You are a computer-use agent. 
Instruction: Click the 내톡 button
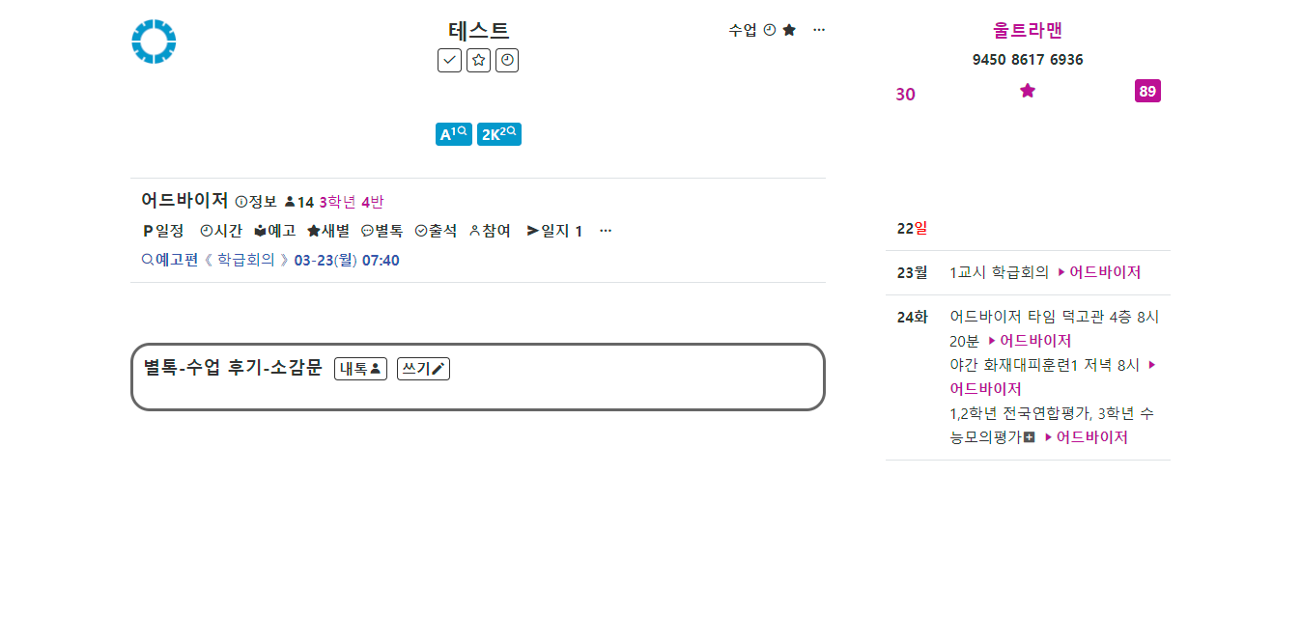pyautogui.click(x=360, y=368)
